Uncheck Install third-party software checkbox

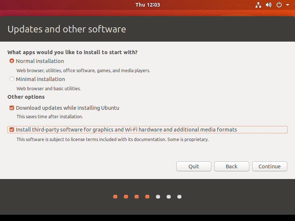click(x=12, y=130)
